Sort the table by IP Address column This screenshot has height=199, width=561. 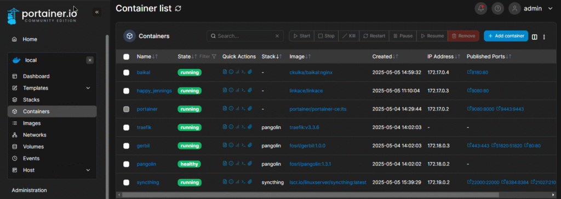pos(444,56)
